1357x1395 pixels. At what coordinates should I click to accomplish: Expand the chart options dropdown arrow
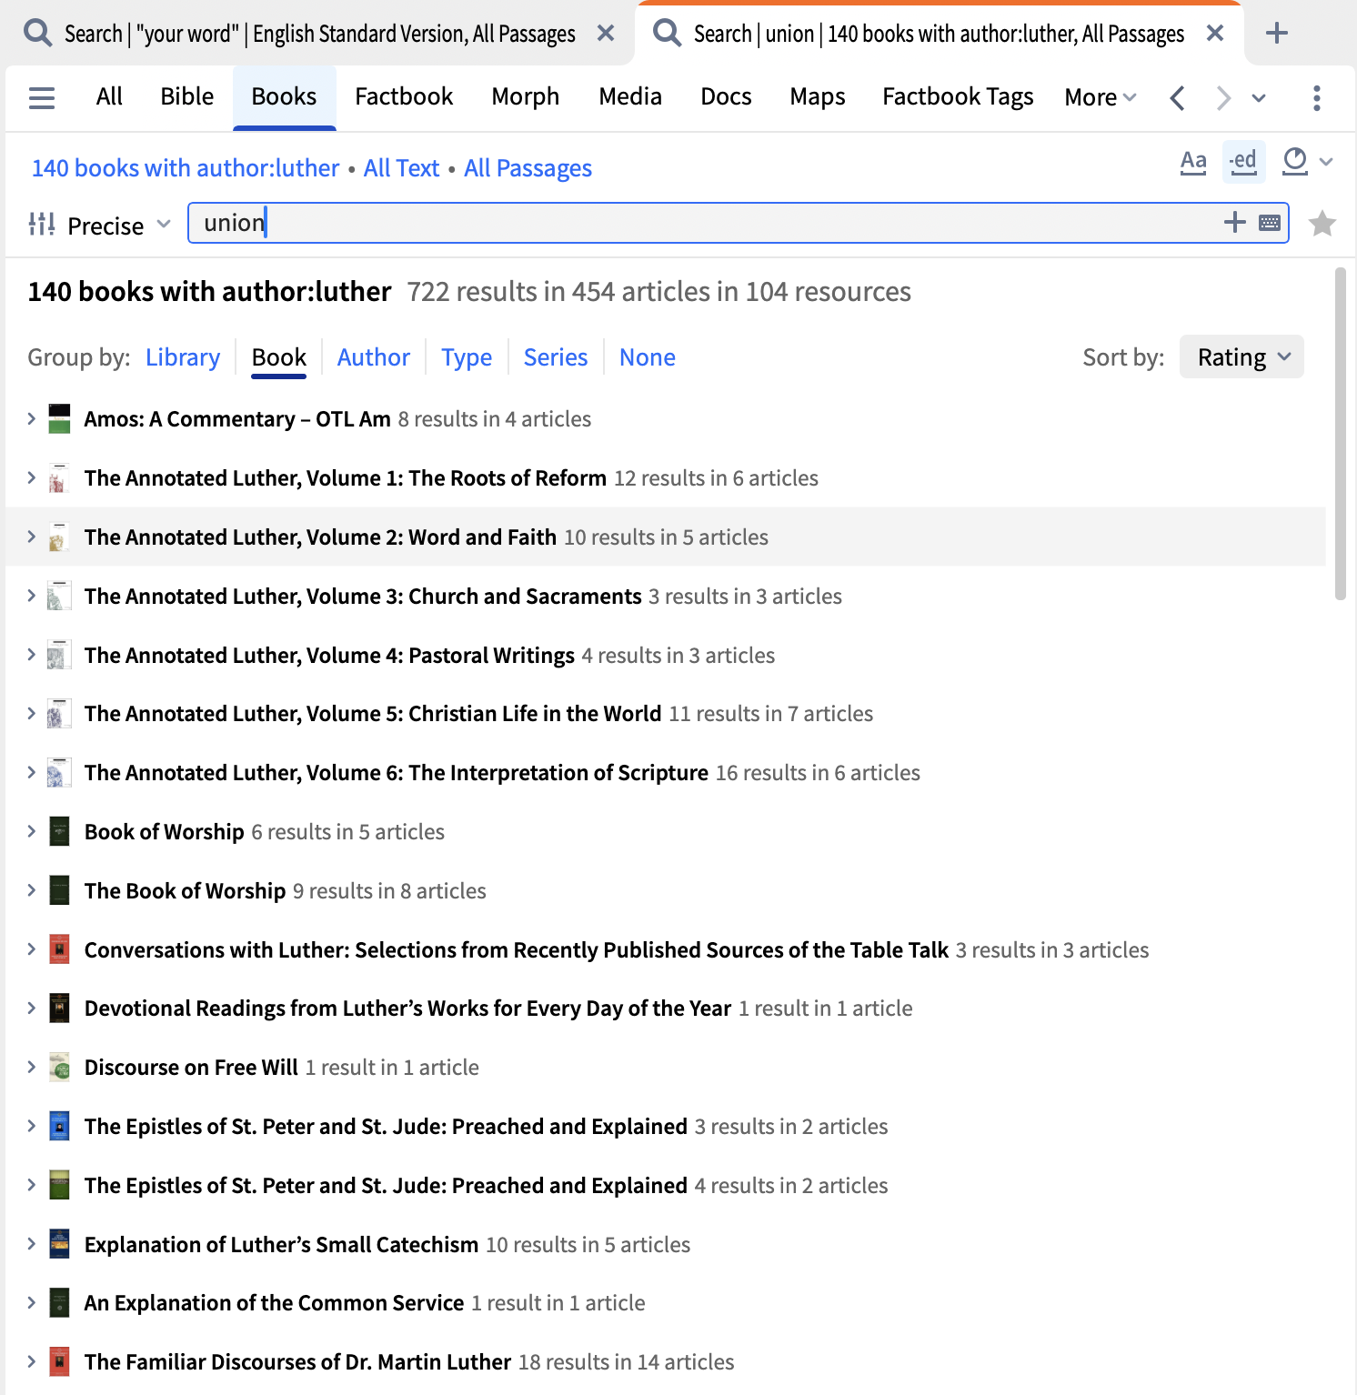tap(1326, 162)
